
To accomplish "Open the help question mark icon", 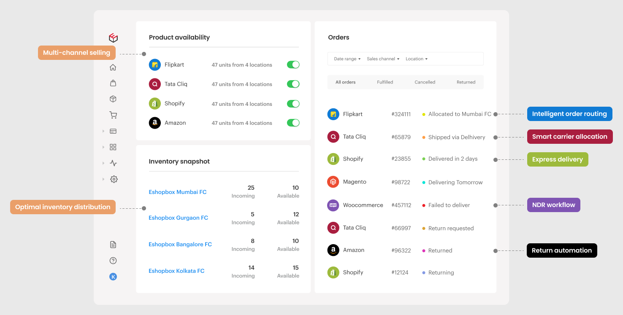I will [113, 261].
